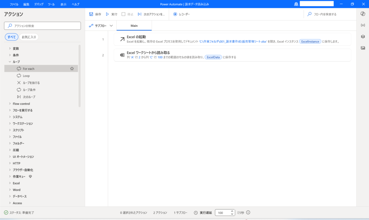Viewport: 369px width, 220px height.
Task: Click the premium diamond icon beside 作業キュー
Action: 30,176
